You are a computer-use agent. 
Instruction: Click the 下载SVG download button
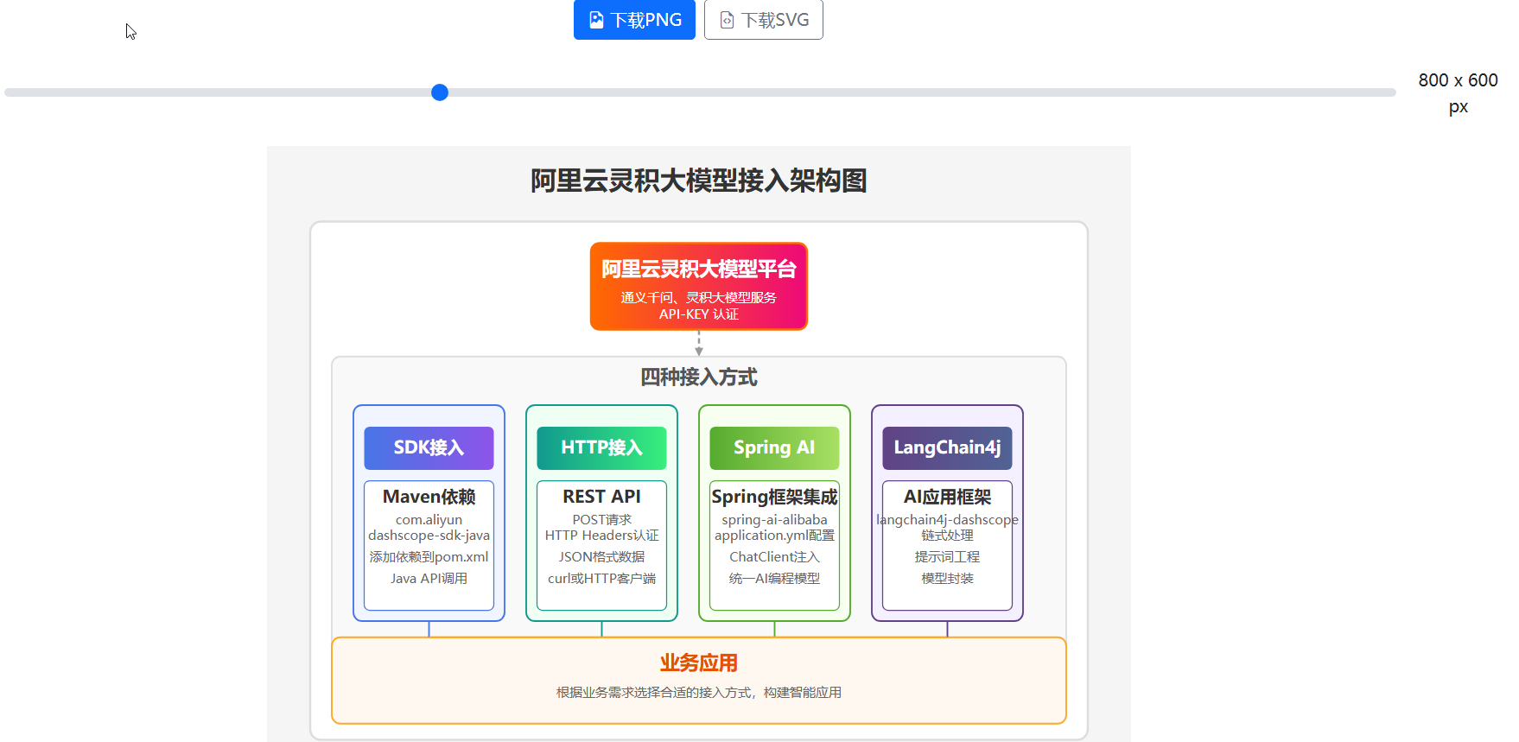point(764,20)
